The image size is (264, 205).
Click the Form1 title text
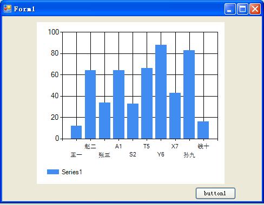tap(24, 9)
